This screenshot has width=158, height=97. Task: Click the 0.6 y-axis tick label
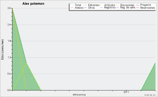click(x=9, y=74)
